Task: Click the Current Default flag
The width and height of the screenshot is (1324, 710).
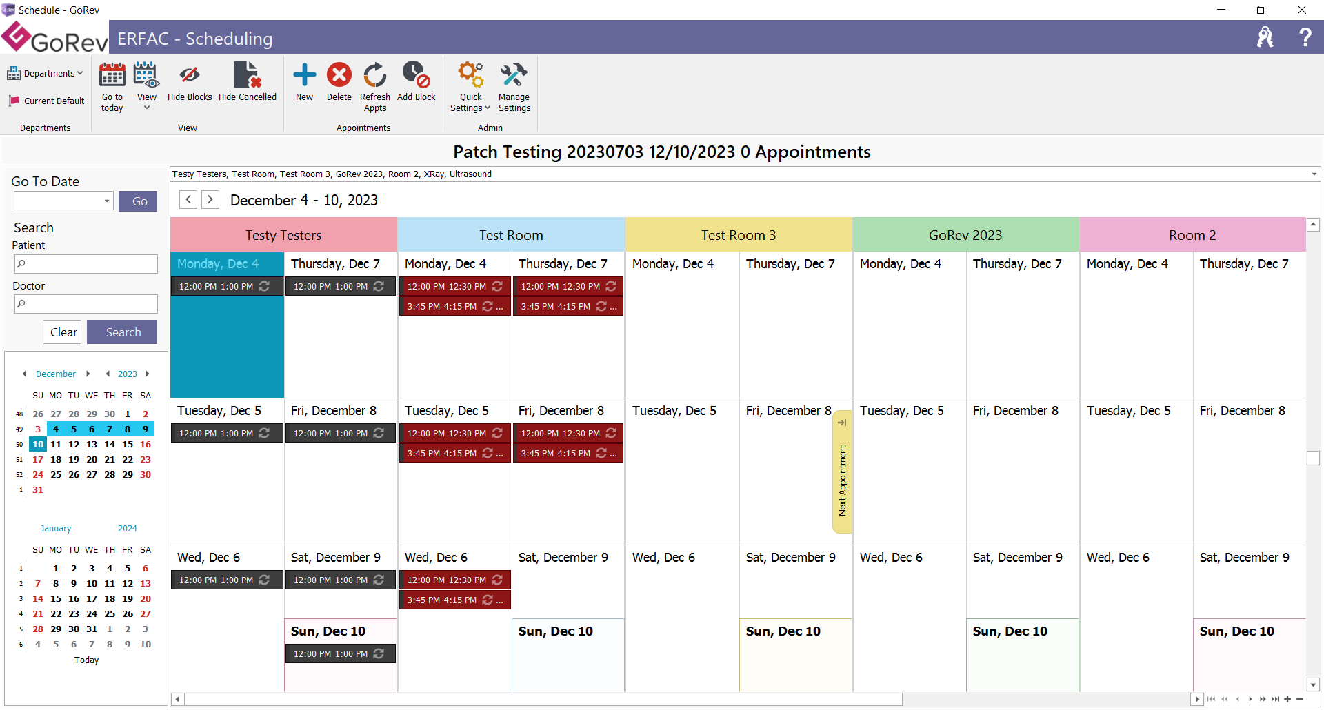Action: point(46,101)
